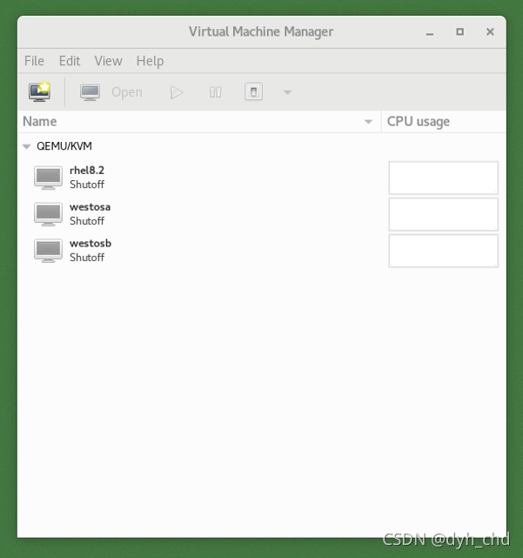This screenshot has width=523, height=558.
Task: Click the Open console monitor icon in toolbar
Action: coord(90,92)
